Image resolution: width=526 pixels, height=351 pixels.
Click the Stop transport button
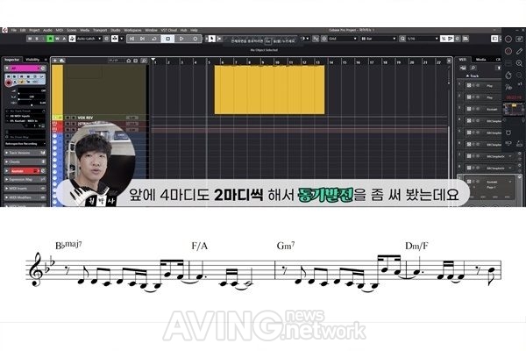point(167,39)
